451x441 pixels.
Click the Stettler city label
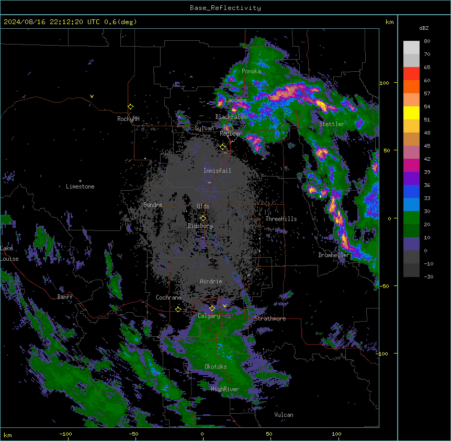click(x=332, y=124)
